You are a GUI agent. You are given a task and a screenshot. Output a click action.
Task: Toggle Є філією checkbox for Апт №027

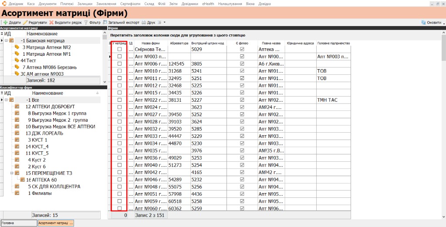(x=242, y=114)
